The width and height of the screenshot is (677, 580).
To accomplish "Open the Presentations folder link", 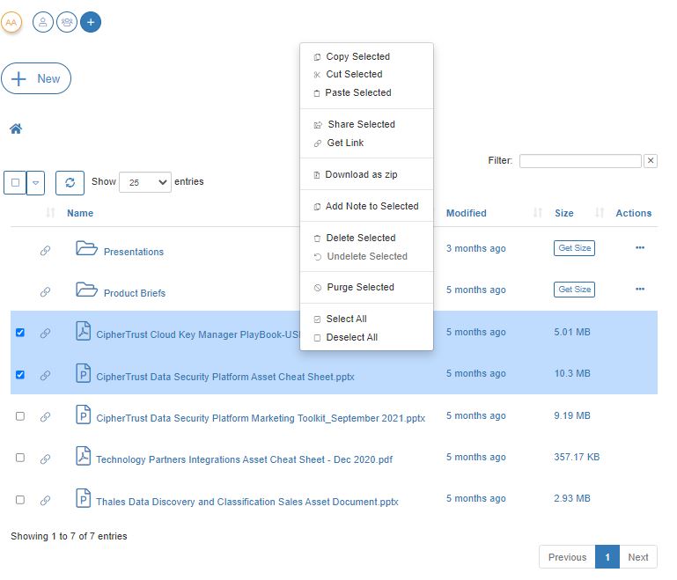I will click(x=134, y=252).
